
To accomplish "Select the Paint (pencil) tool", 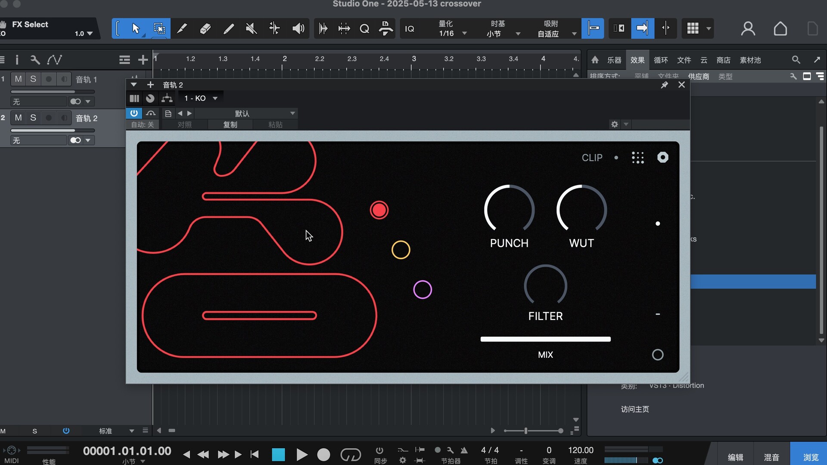I will pyautogui.click(x=229, y=28).
